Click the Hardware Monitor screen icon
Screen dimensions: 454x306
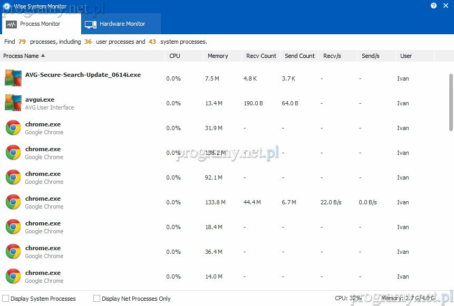click(90, 24)
